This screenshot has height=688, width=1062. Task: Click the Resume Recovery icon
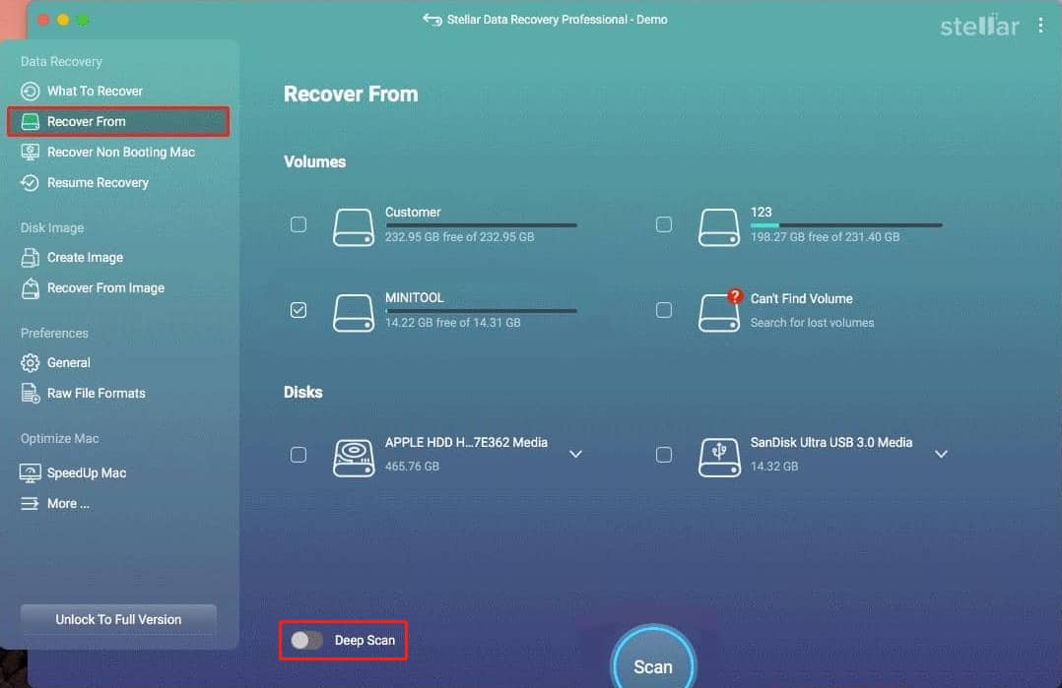(30, 183)
